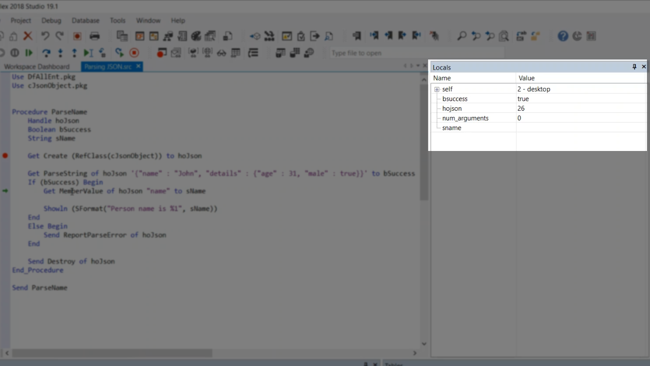Stop debugging with the red circle stop icon

134,53
